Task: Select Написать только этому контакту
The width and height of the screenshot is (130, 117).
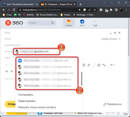Action: (37, 107)
